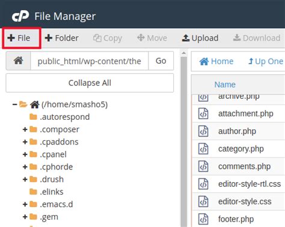
Task: Select the .drush folder name
Action: point(52,180)
